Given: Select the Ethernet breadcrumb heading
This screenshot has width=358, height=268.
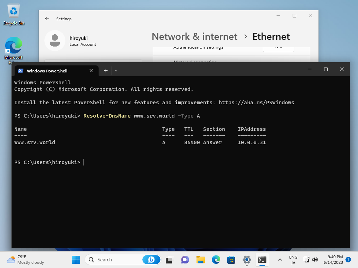Looking at the screenshot, I should (271, 36).
